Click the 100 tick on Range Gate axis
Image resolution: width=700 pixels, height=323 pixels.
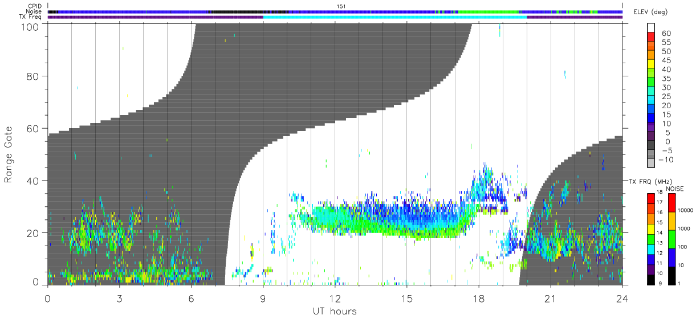(x=30, y=27)
